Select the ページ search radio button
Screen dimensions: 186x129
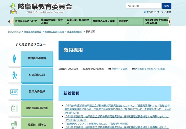[155, 12]
